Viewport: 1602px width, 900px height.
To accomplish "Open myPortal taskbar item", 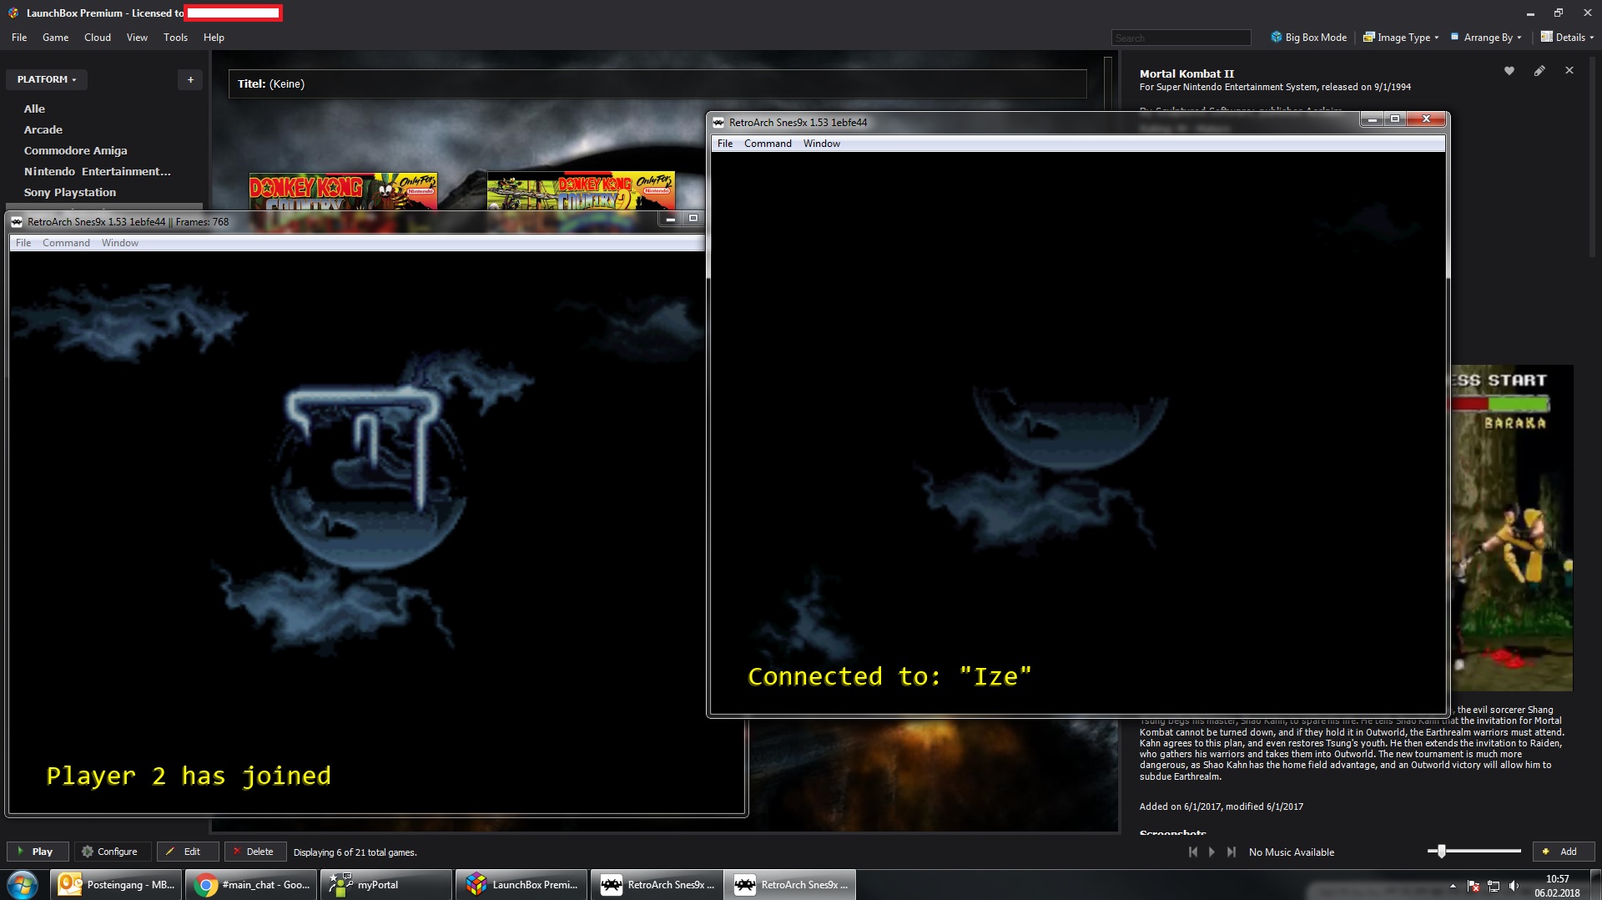I will 386,885.
